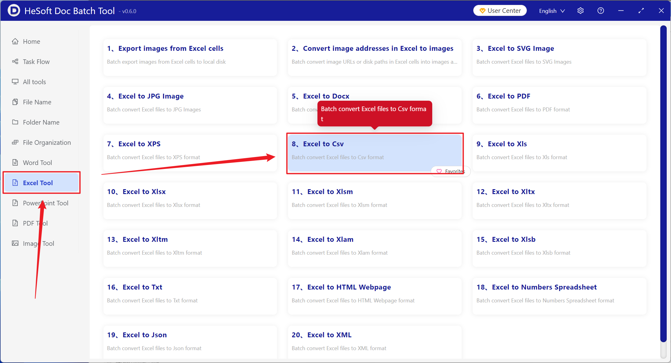Open User Center
Image resolution: width=671 pixels, height=363 pixels.
[x=500, y=11]
